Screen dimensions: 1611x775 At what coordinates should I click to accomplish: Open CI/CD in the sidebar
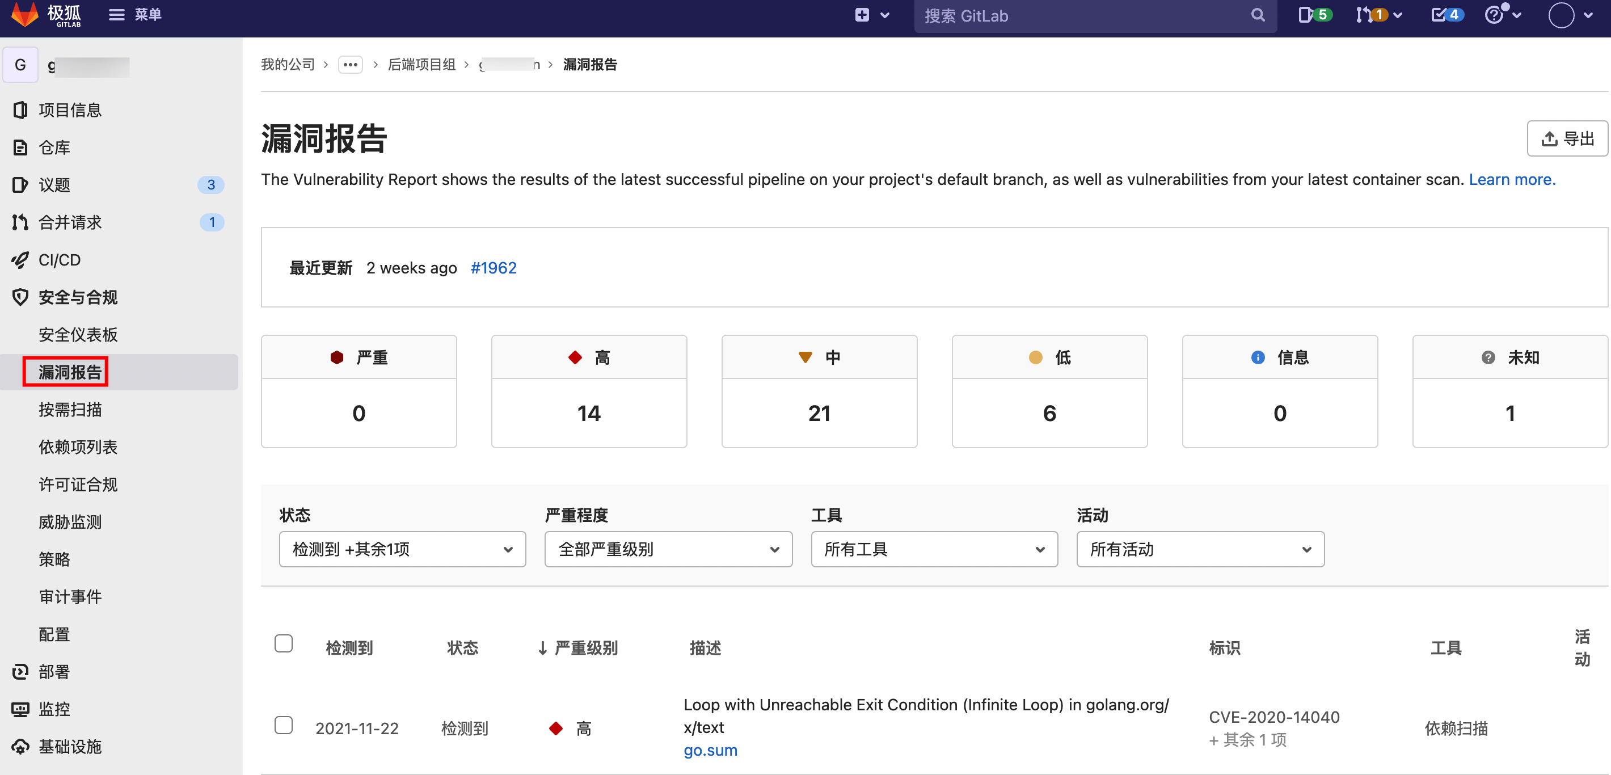(59, 260)
